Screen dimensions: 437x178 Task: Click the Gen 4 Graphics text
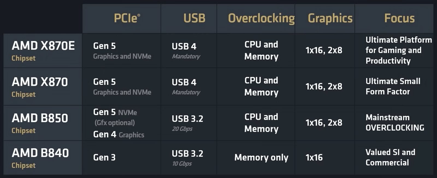(x=119, y=134)
